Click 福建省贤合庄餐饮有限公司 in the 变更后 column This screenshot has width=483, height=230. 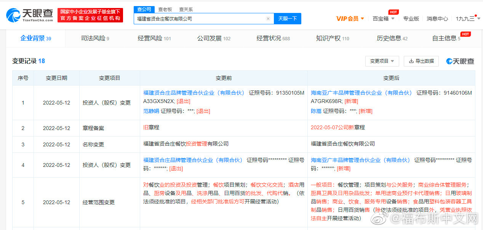(x=343, y=144)
